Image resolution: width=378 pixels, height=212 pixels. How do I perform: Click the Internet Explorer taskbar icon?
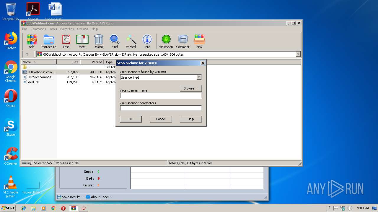pos(24,208)
